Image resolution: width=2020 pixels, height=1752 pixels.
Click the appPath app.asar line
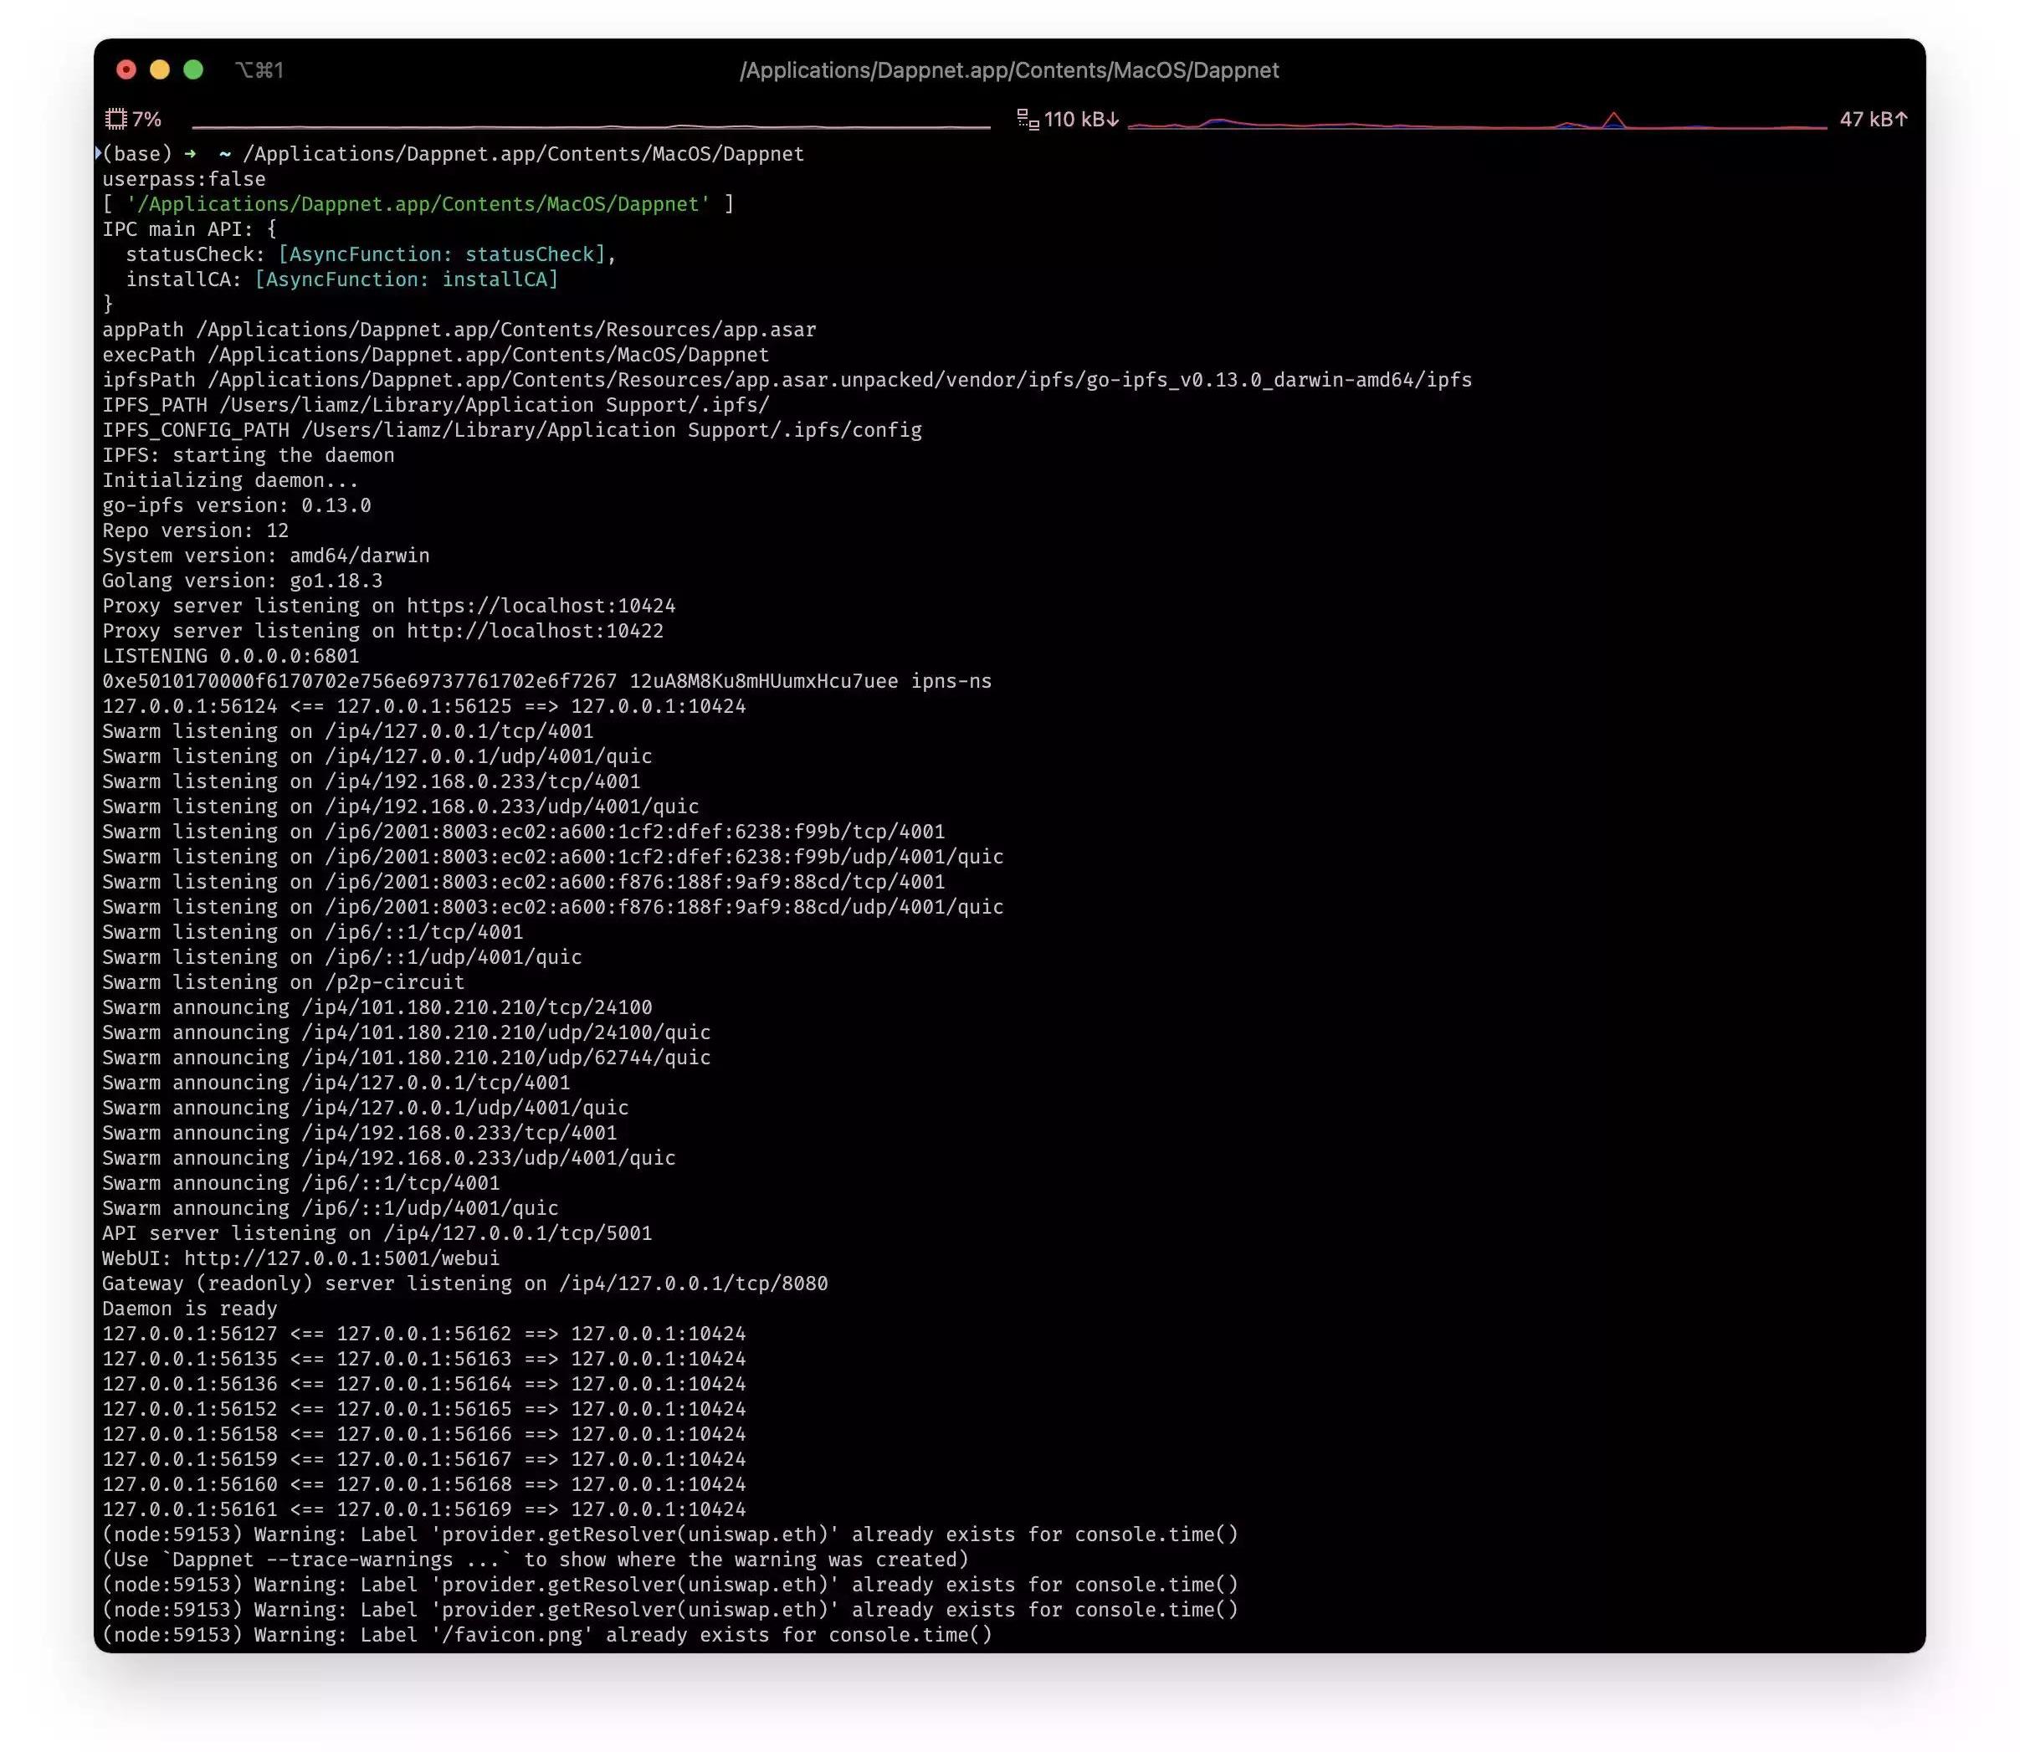click(459, 330)
